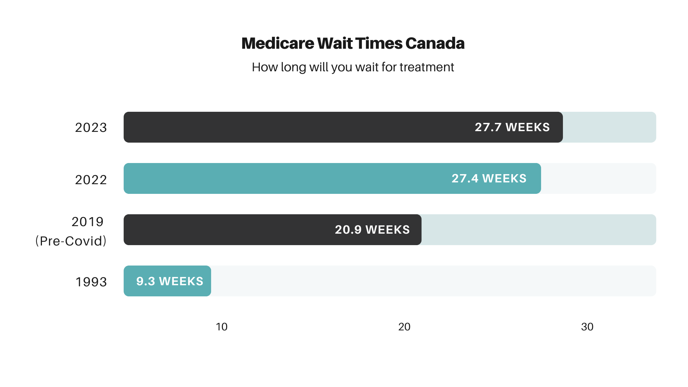Click the unfilled track of the 2022 bar
688x387 pixels.
pyautogui.click(x=598, y=178)
